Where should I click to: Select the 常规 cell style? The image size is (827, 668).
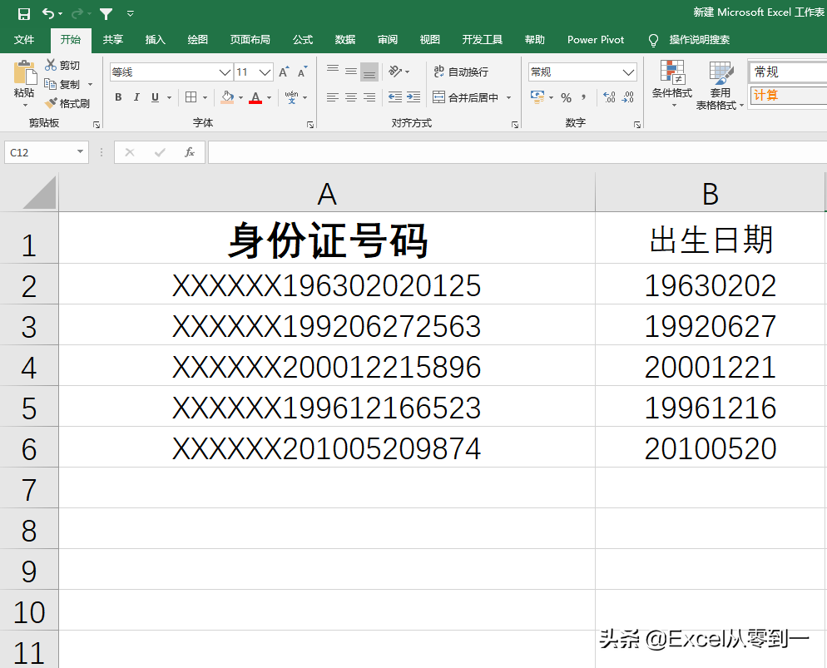788,72
